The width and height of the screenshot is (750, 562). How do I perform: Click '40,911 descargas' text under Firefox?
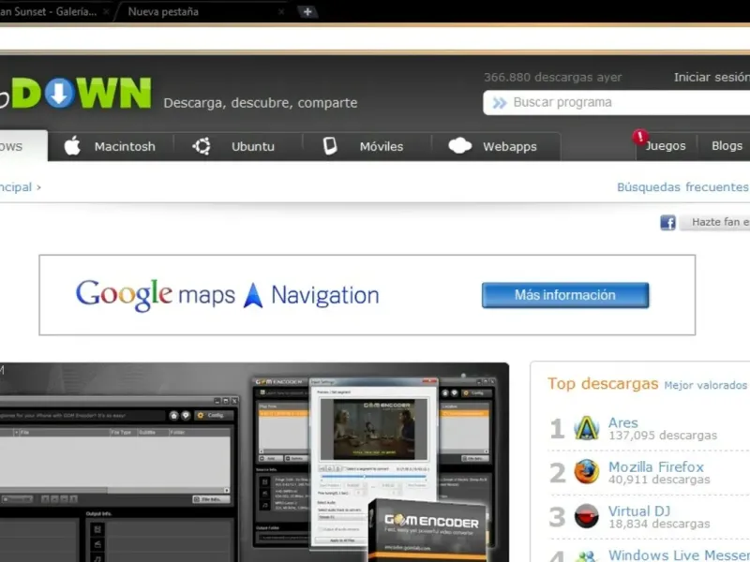[659, 480]
